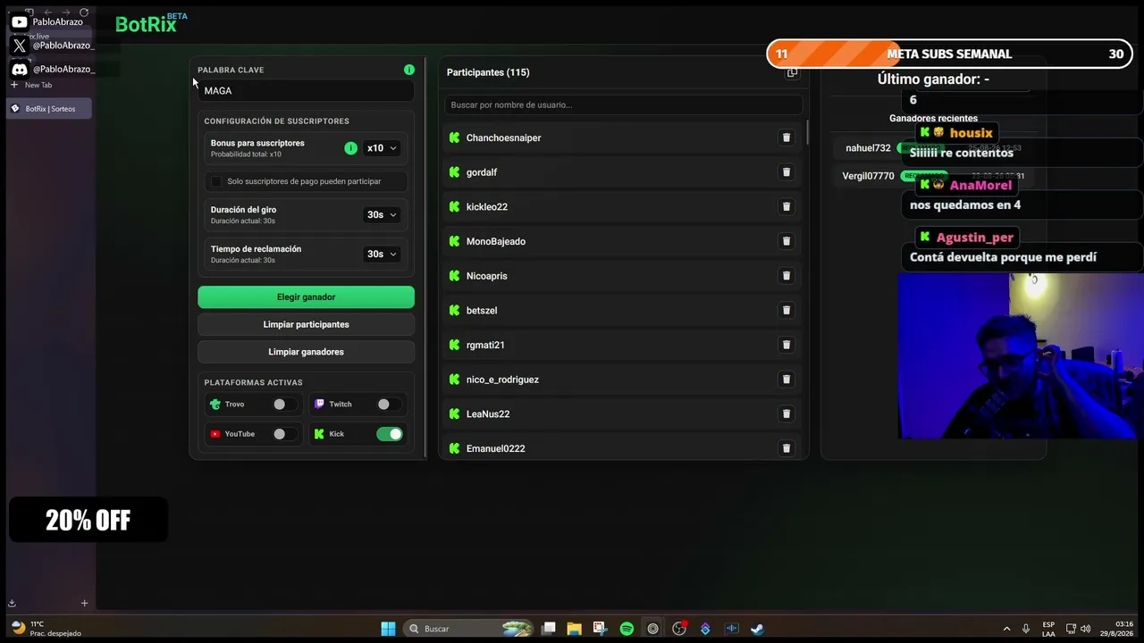Click the streamer webcam thumbnail

(x=1021, y=355)
